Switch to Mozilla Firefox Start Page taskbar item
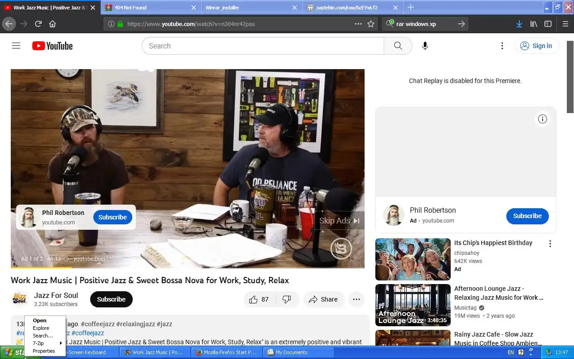Viewport: 574px width, 359px height. pyautogui.click(x=226, y=352)
